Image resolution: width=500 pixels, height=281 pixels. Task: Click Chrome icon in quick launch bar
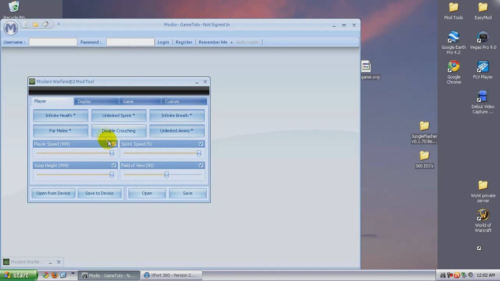point(46,275)
